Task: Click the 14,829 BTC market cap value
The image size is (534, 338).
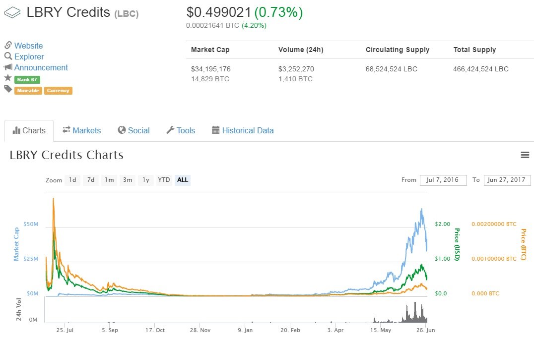Action: (210, 79)
